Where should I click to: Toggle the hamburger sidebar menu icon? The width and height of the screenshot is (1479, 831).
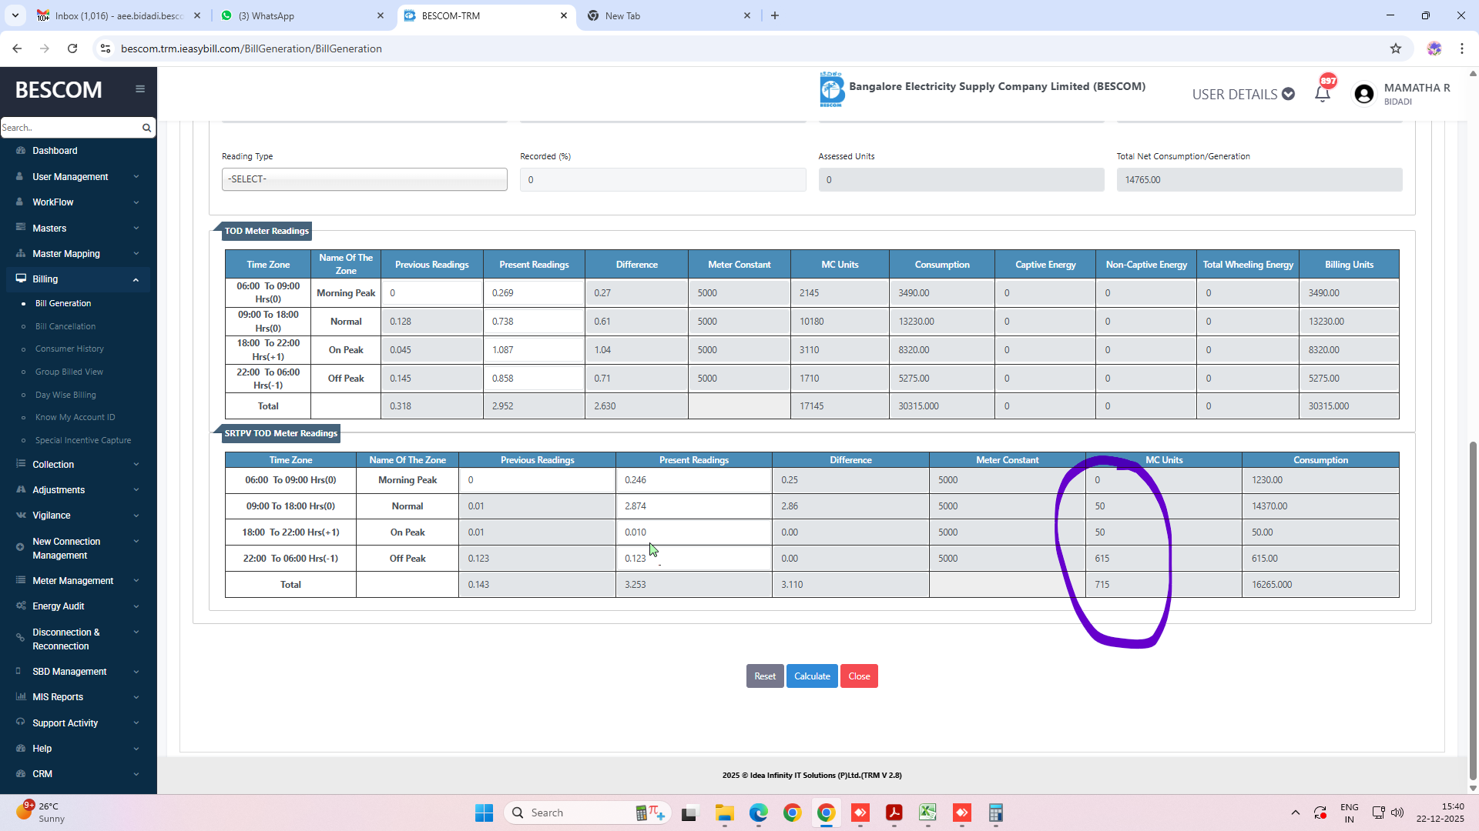[x=140, y=88]
